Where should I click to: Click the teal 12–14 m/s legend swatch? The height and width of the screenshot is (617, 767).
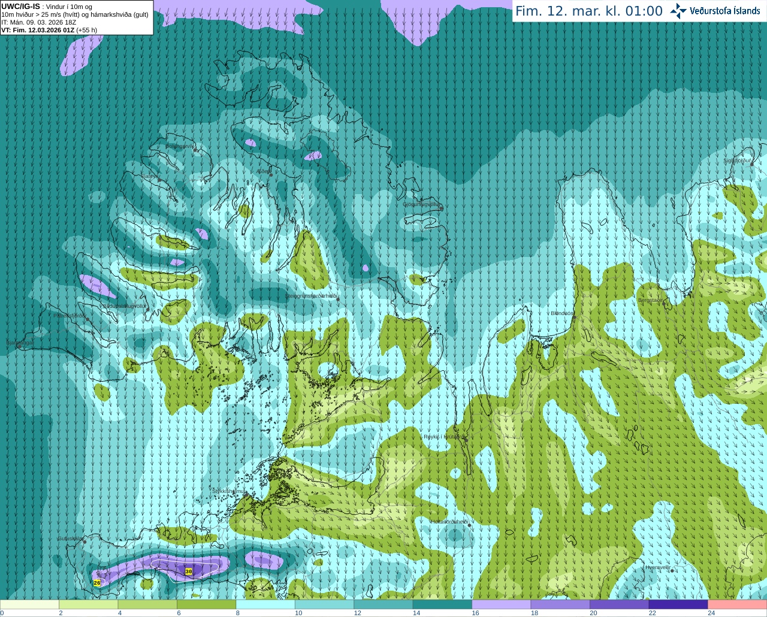(x=383, y=604)
